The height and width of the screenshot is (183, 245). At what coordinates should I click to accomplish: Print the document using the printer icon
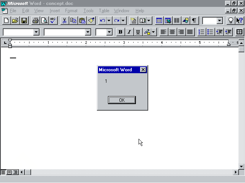click(36, 21)
